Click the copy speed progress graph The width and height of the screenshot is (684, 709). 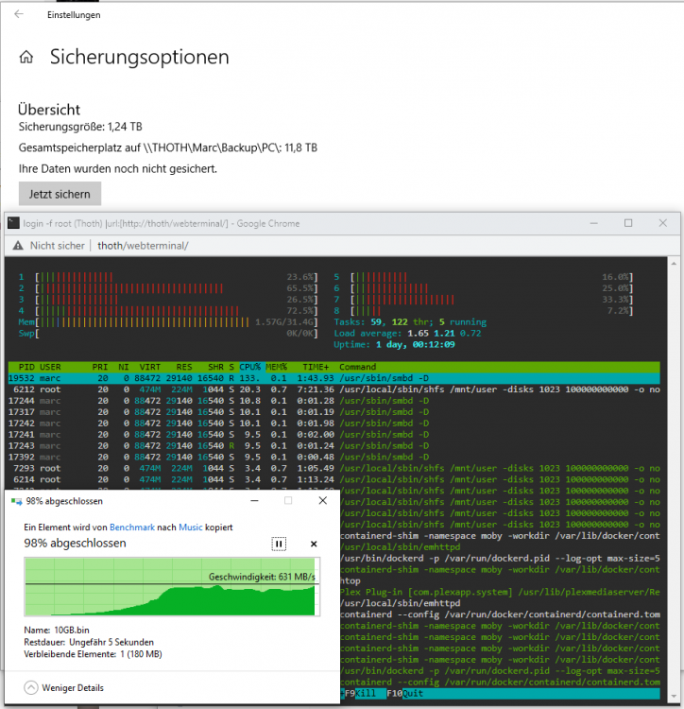pos(172,586)
